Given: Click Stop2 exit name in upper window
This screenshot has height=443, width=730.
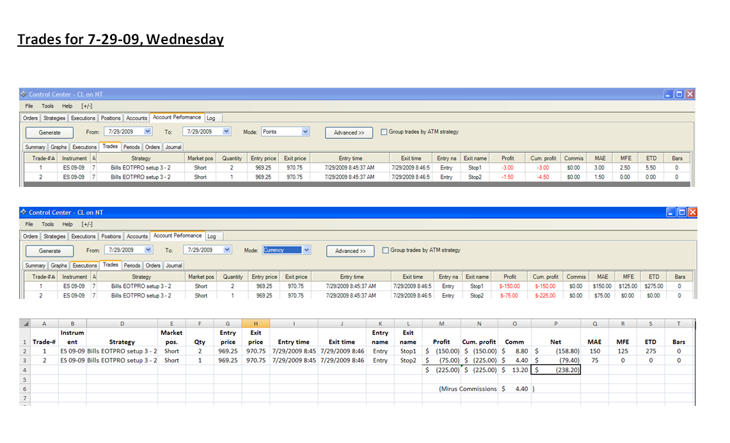Looking at the screenshot, I should 475,177.
